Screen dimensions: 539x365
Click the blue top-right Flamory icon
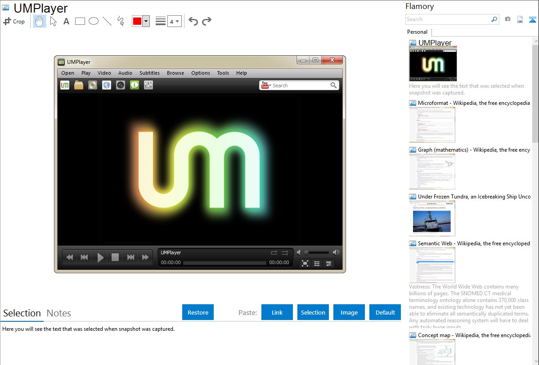click(x=532, y=19)
